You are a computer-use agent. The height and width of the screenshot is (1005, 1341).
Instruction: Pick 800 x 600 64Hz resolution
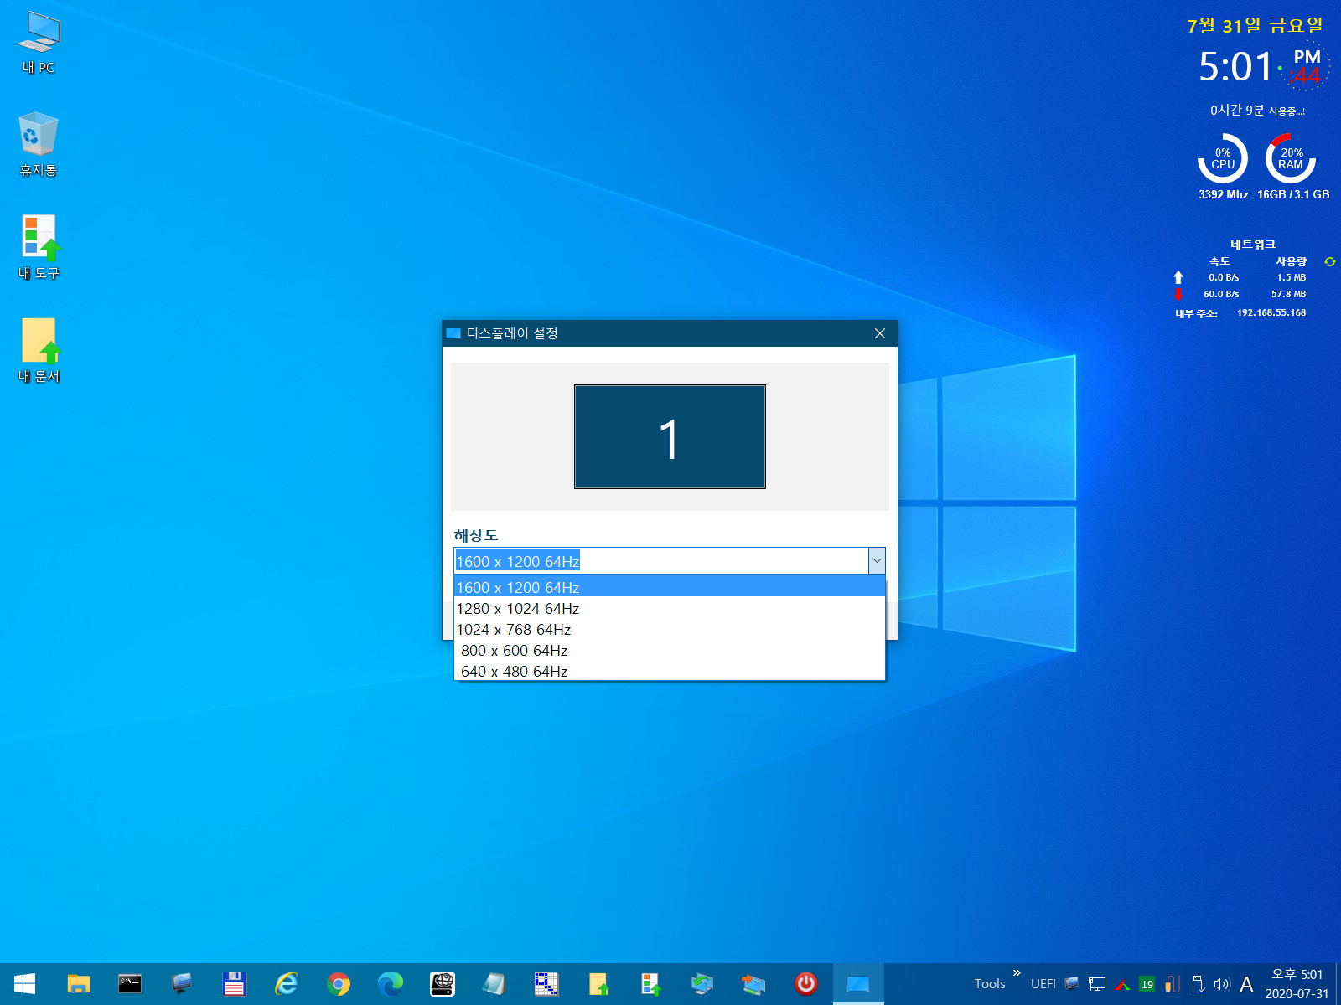pyautogui.click(x=670, y=650)
